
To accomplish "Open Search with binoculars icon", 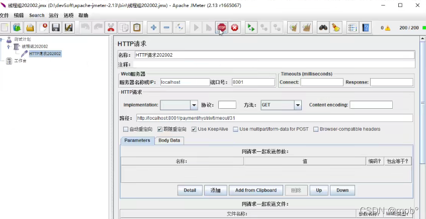I will pos(323,28).
